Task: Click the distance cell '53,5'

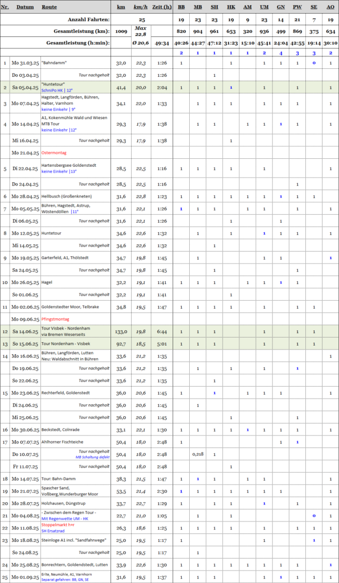Action: point(121,491)
